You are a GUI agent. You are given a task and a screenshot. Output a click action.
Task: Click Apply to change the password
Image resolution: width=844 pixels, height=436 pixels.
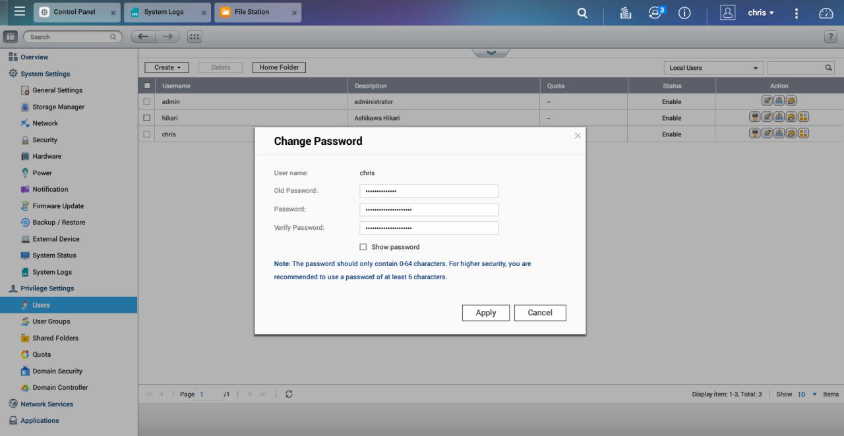click(485, 313)
